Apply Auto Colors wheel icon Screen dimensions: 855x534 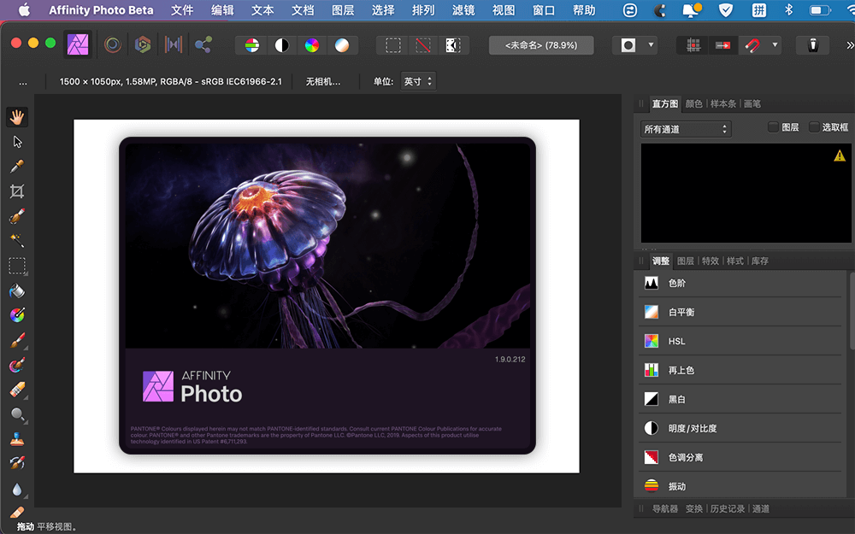[x=312, y=45]
